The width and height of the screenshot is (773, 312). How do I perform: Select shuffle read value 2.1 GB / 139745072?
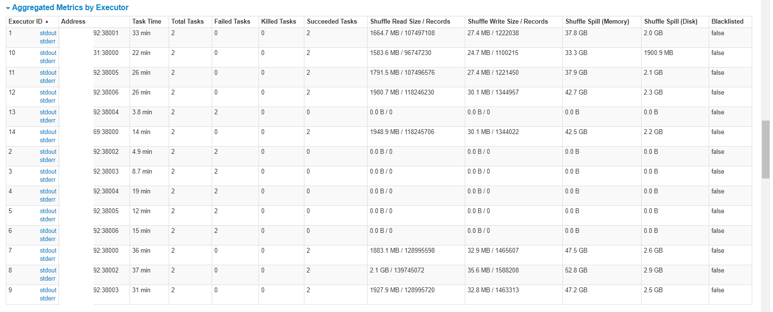tap(397, 271)
